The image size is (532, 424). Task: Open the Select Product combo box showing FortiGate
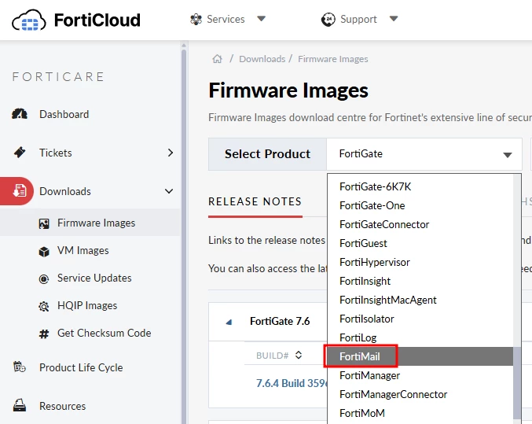[x=424, y=154]
